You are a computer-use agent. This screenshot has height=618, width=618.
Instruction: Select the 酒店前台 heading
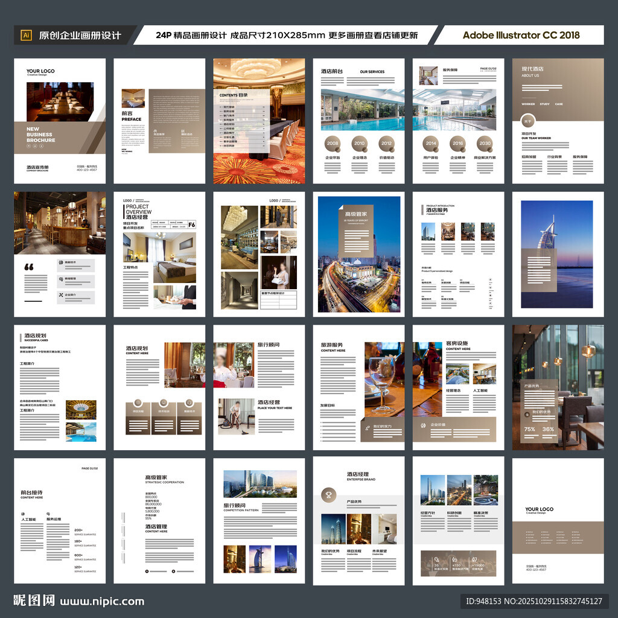[331, 71]
